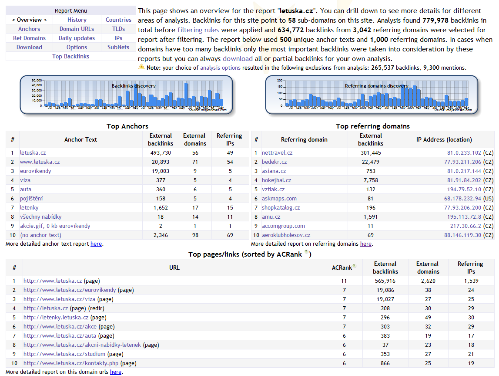Open referring domain amu.cz
The height and width of the screenshot is (376, 499).
[271, 217]
